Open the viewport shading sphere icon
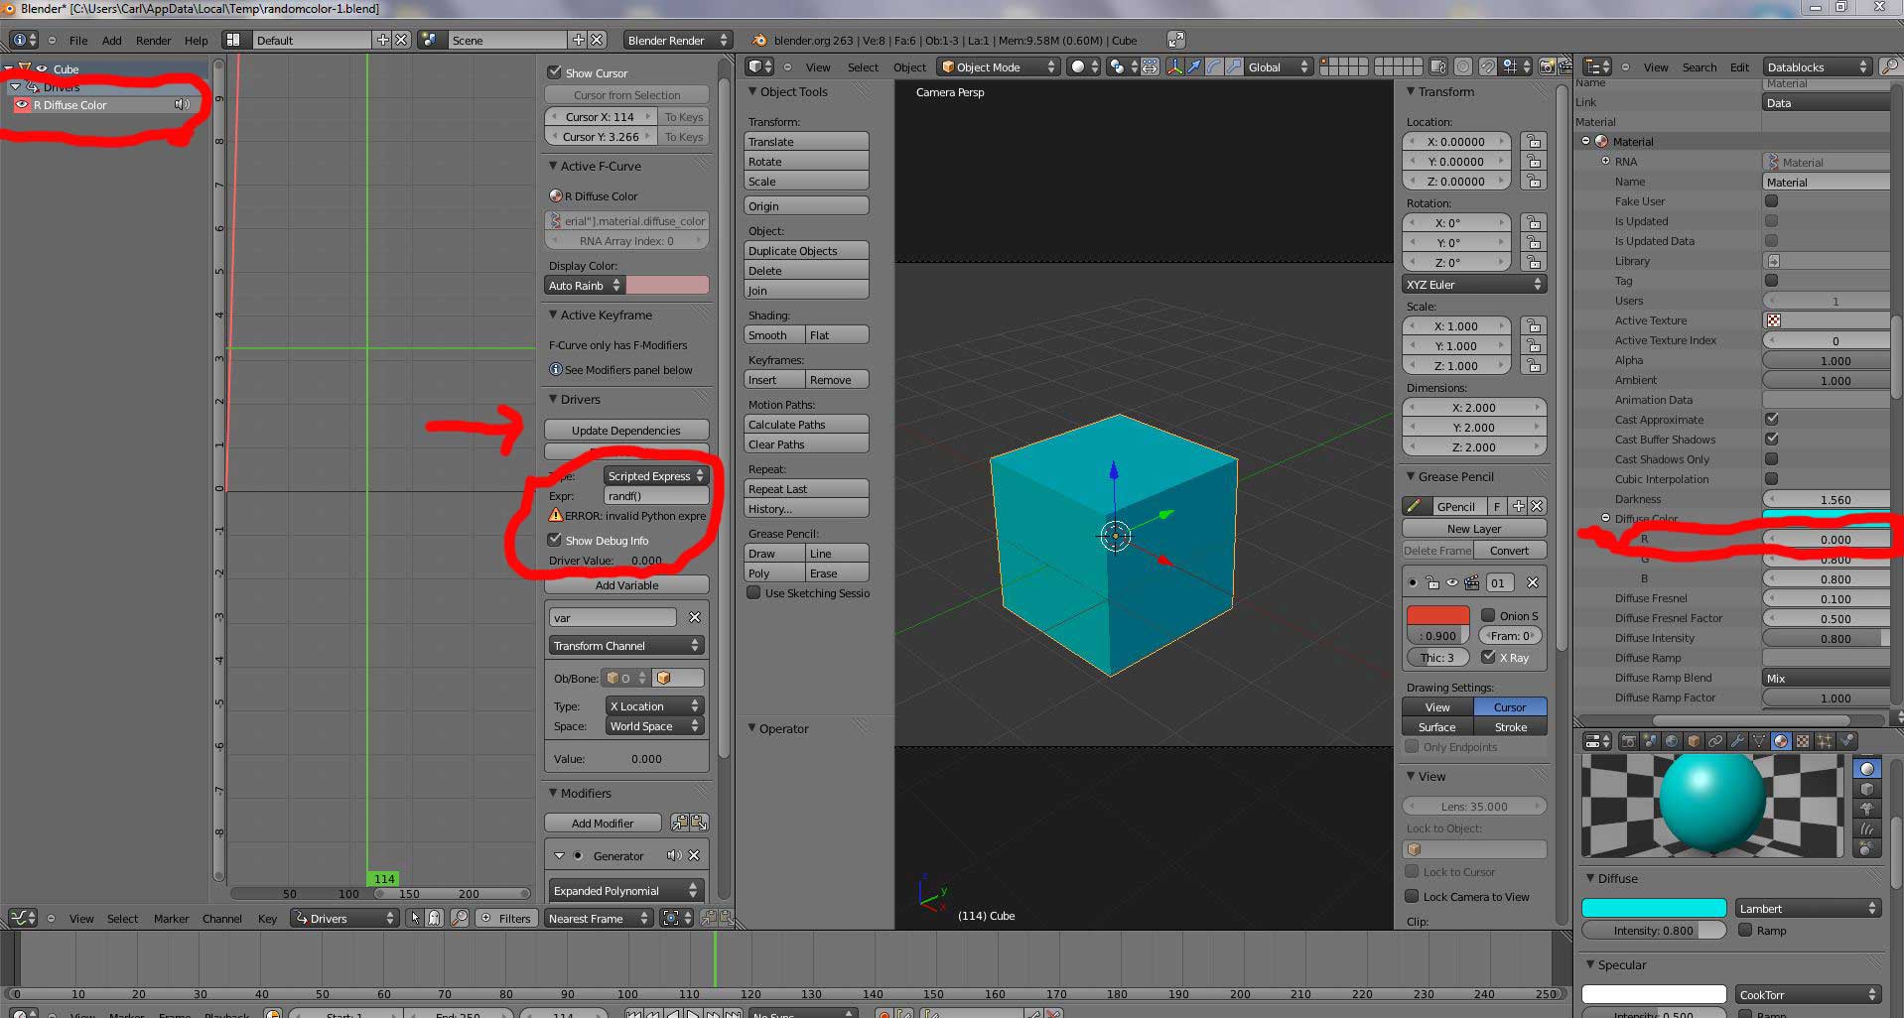 1076,66
